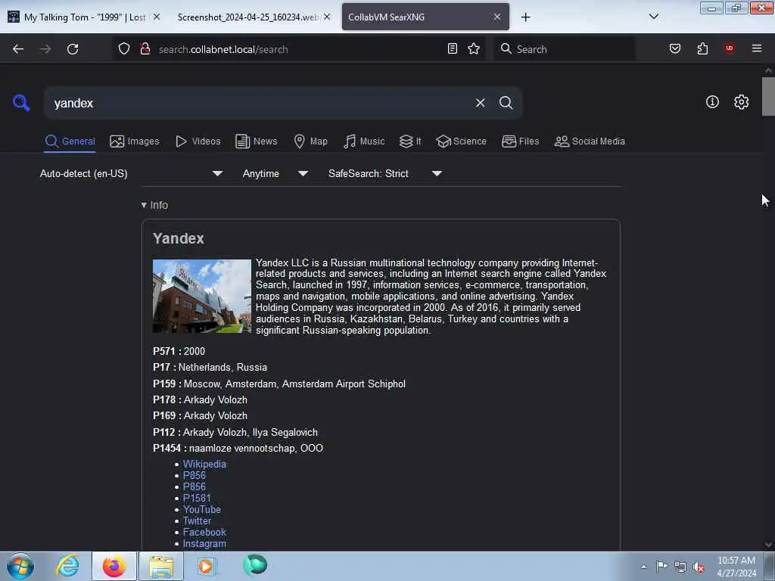Open the P1581 link
Screen dimensions: 775x581
click(x=197, y=498)
